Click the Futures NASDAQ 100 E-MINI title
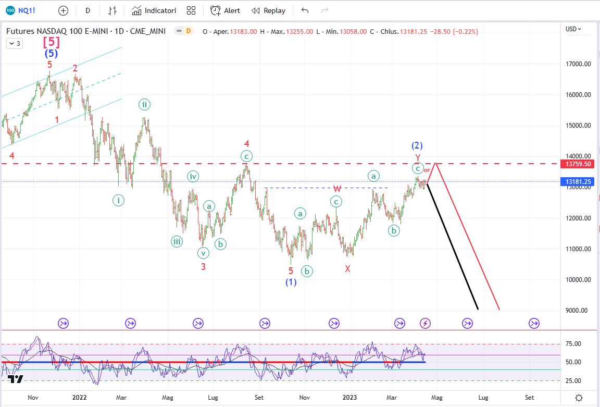 pos(86,31)
